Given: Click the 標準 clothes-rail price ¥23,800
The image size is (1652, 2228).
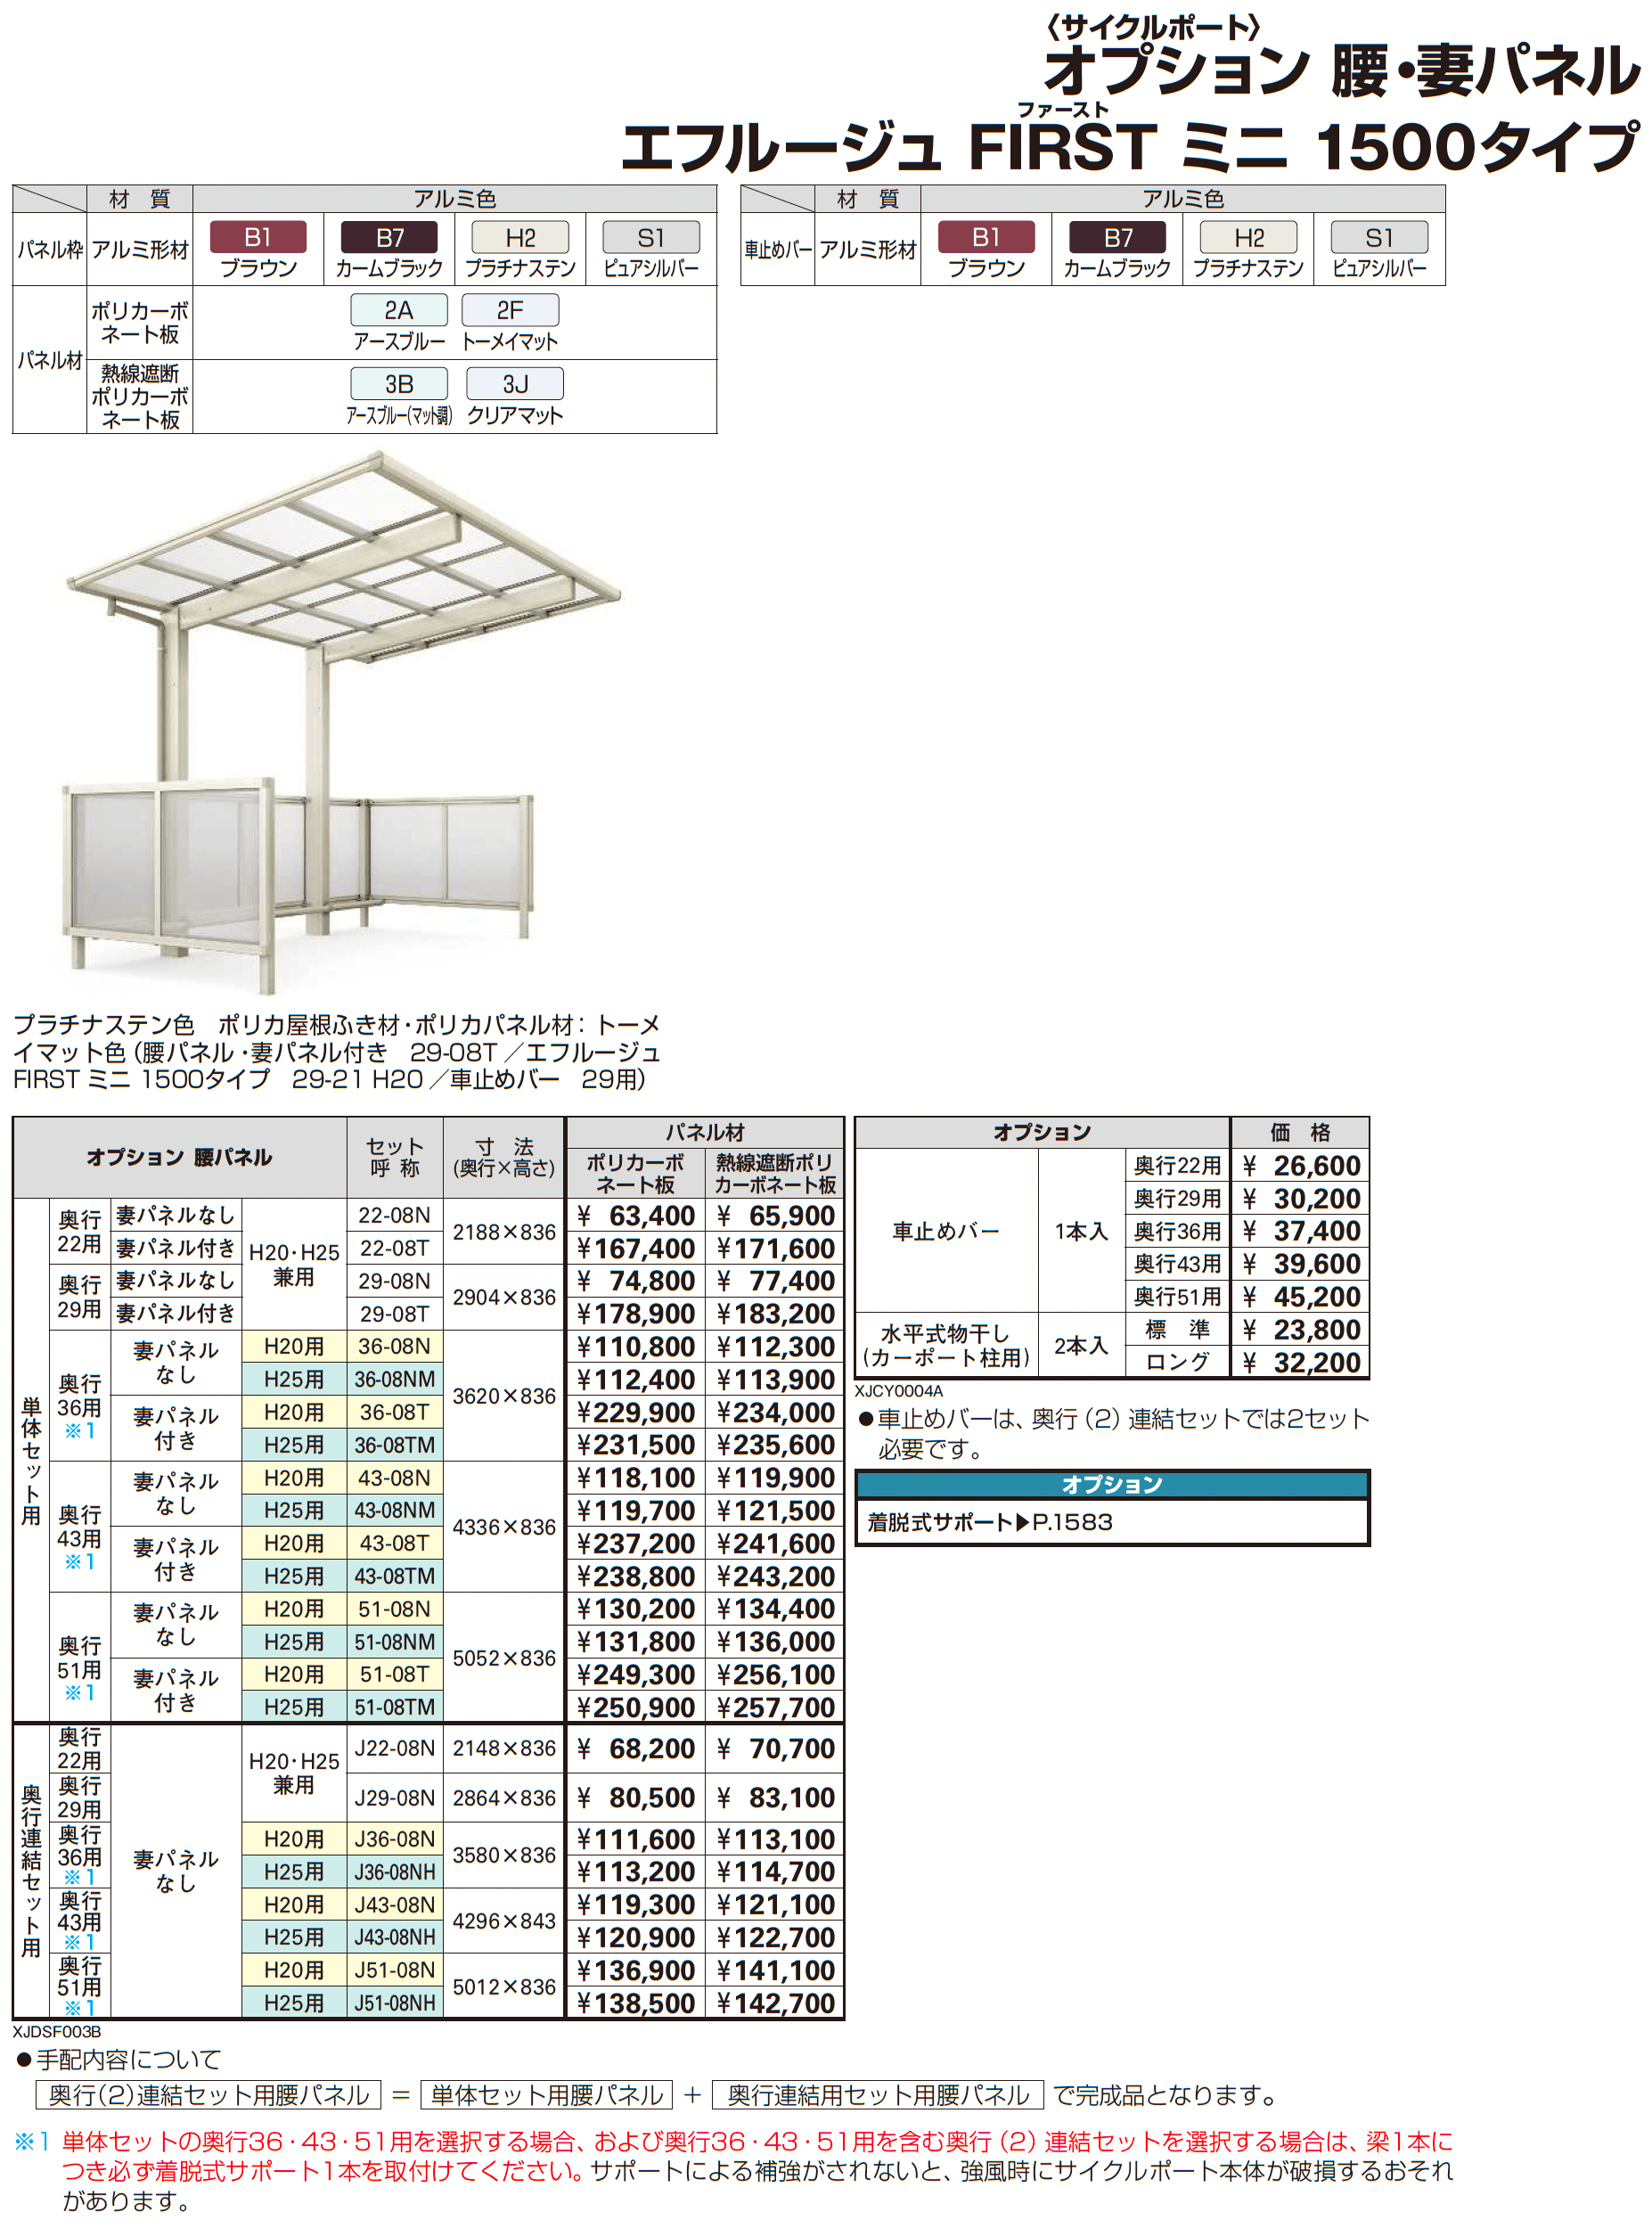Looking at the screenshot, I should point(1301,1330).
